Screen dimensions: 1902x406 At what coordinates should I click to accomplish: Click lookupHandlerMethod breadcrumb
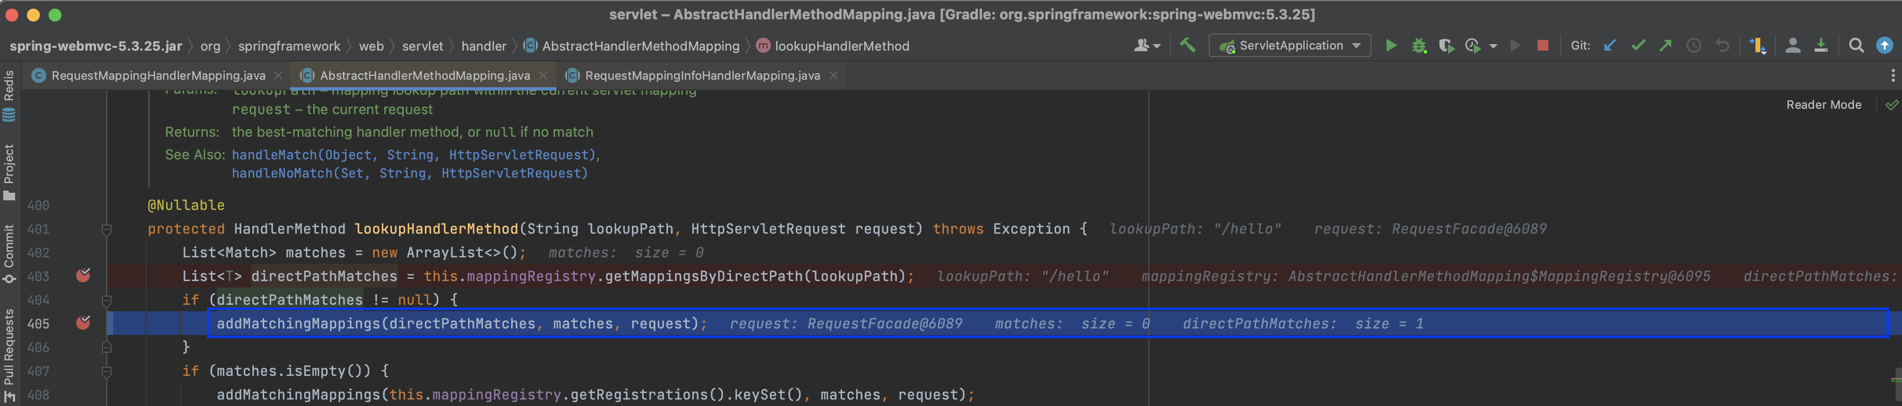(x=833, y=46)
